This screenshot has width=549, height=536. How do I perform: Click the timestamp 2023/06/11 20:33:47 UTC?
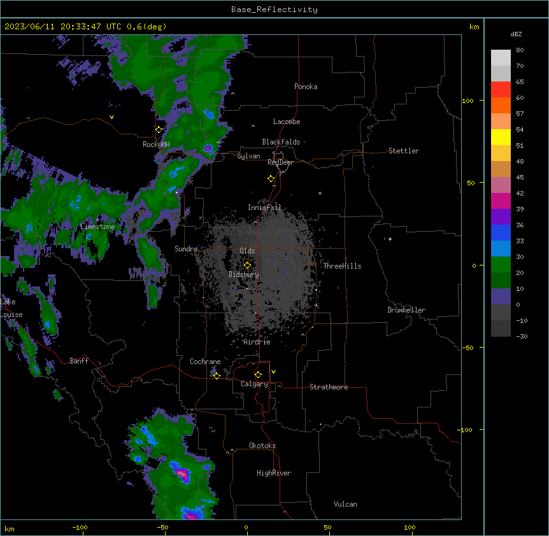click(x=63, y=27)
